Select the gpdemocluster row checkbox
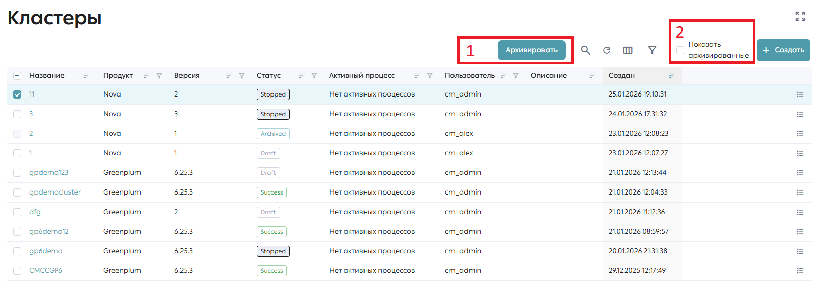The width and height of the screenshot is (818, 289). click(17, 192)
